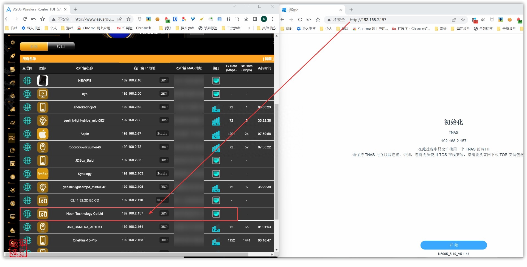Expand the hidden bookmarks overflow chevron
Image resolution: width=527 pixels, height=267 pixels.
pyautogui.click(x=249, y=28)
